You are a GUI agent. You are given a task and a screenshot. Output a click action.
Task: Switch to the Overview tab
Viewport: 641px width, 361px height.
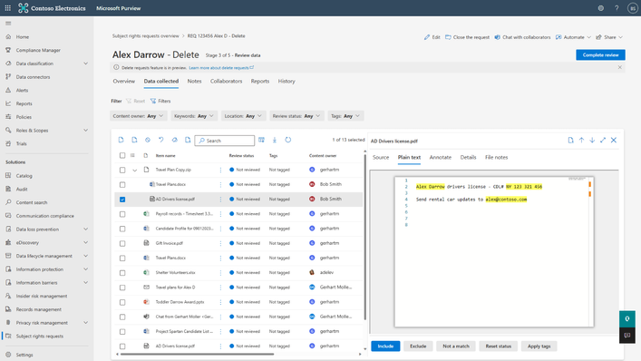[x=124, y=82]
